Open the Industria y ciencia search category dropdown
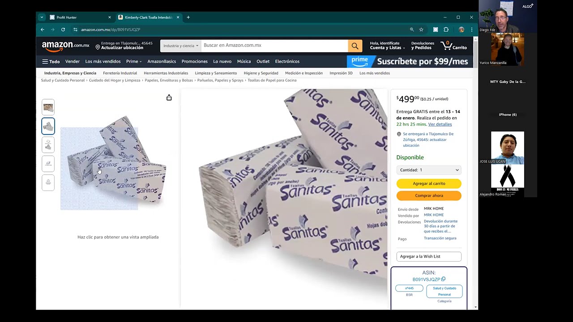This screenshot has height=322, width=573. [180, 46]
